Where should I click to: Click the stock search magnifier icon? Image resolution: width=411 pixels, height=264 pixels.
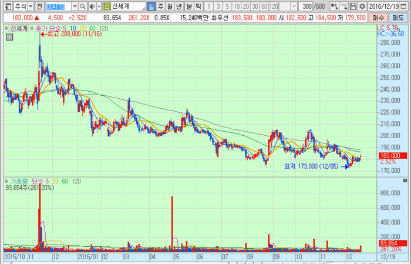click(82, 6)
